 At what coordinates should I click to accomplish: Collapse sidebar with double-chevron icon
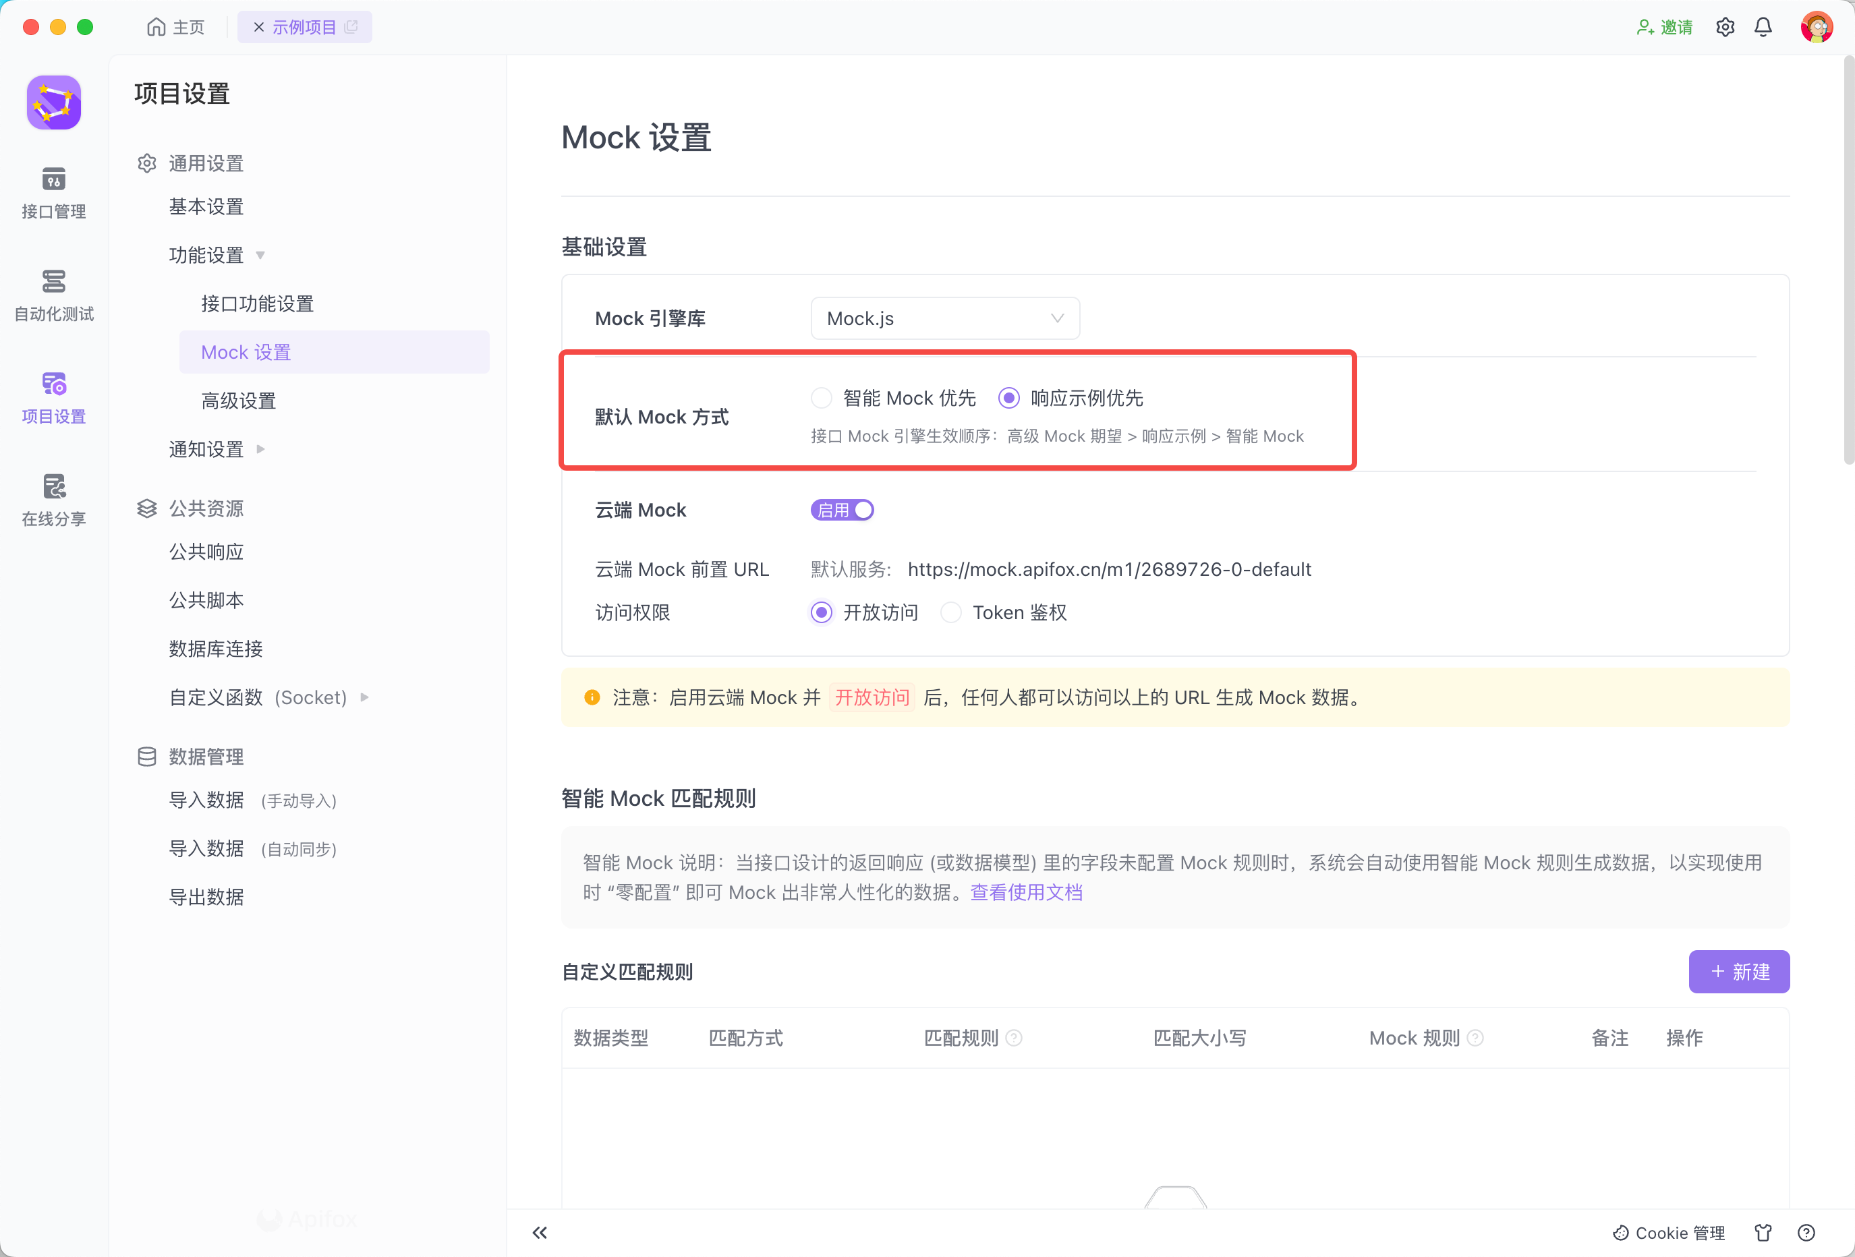pos(540,1232)
